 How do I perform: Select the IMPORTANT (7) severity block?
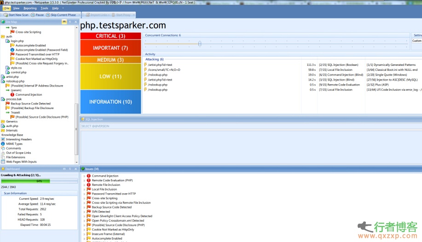110,48
